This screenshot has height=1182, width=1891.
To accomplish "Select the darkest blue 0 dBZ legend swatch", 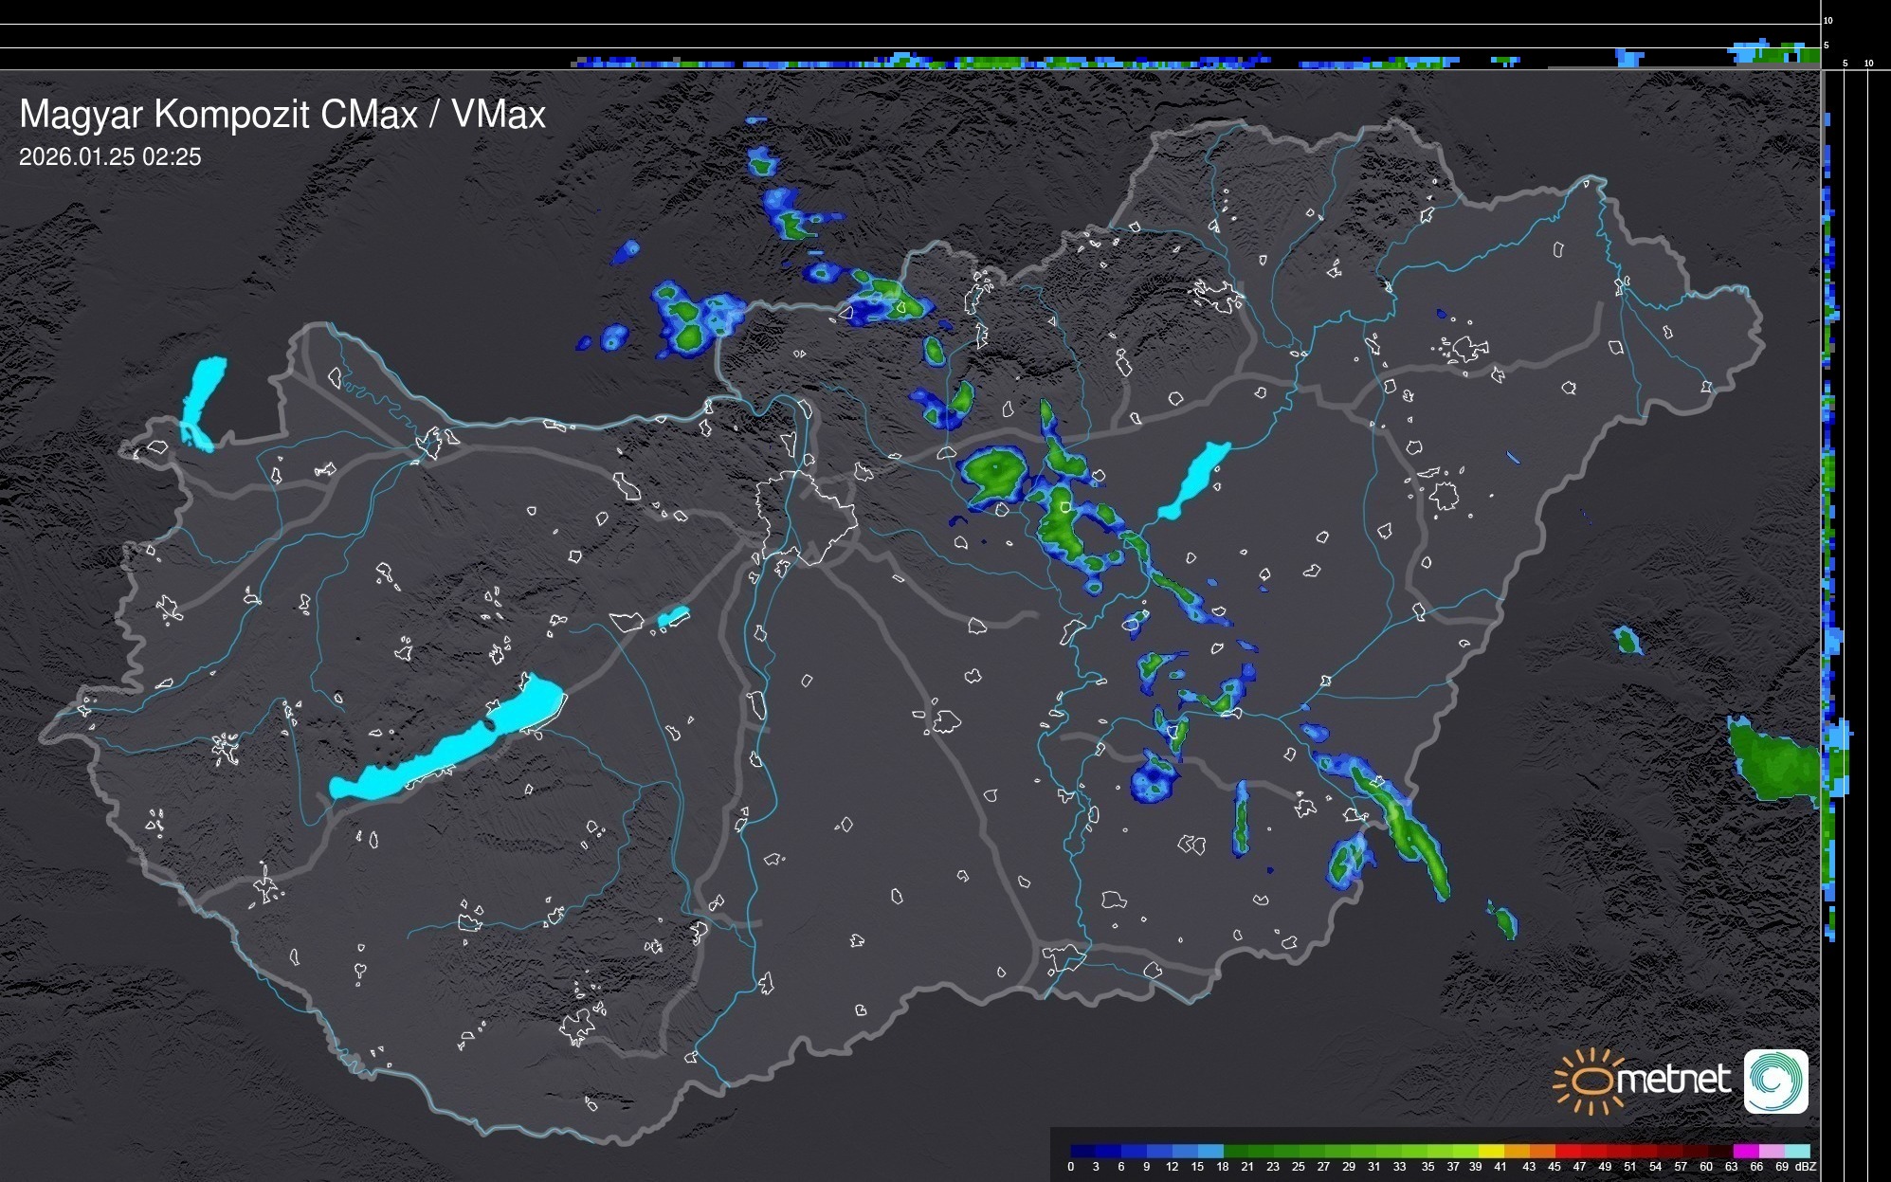I will tap(1082, 1151).
